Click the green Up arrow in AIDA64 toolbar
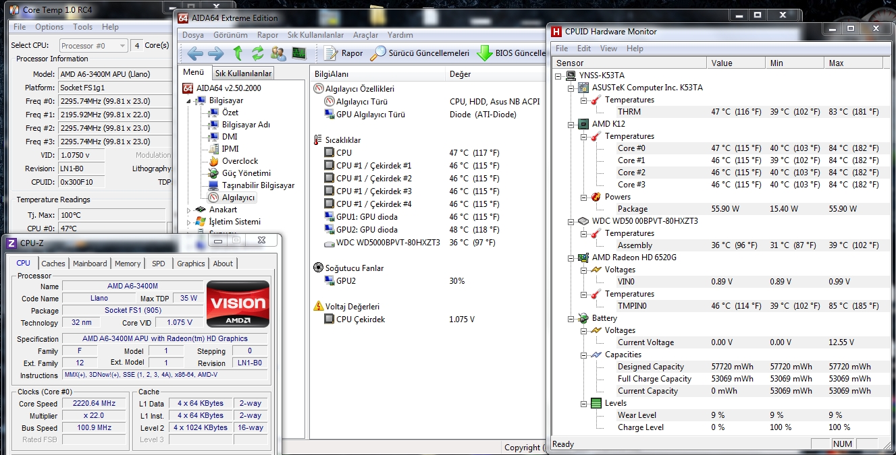This screenshot has height=455, width=896. point(238,53)
